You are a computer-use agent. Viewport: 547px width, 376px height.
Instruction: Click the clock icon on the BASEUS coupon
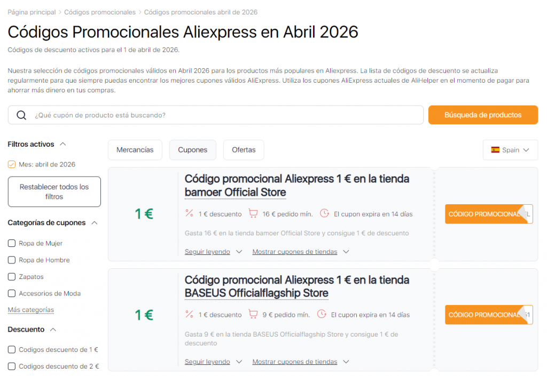click(x=322, y=314)
